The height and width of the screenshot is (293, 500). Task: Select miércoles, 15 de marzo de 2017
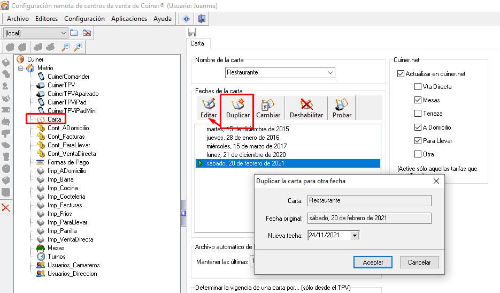[x=288, y=146]
